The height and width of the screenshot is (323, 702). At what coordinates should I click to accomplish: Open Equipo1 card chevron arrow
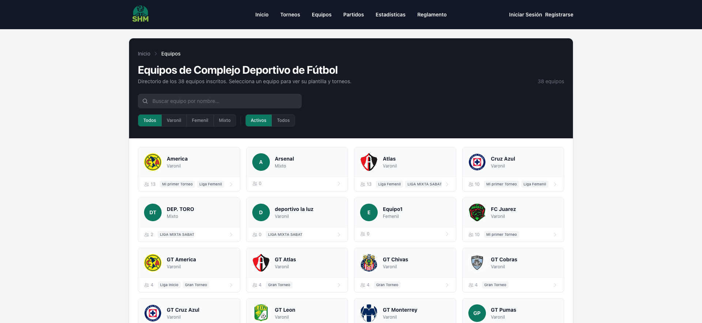point(447,234)
